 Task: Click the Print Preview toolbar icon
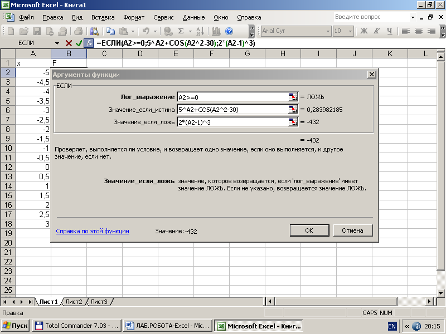94,31
